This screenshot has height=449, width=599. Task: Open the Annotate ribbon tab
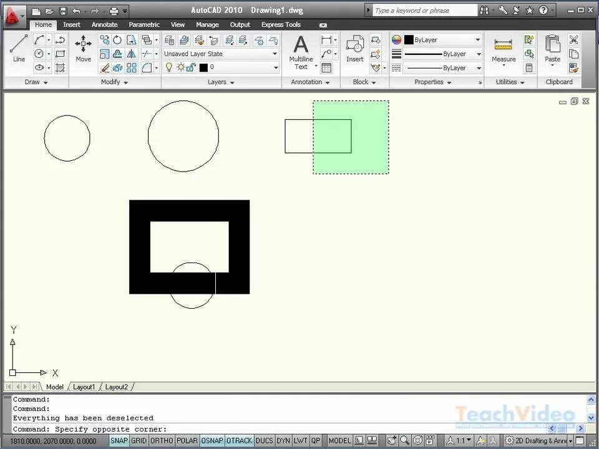click(x=104, y=25)
